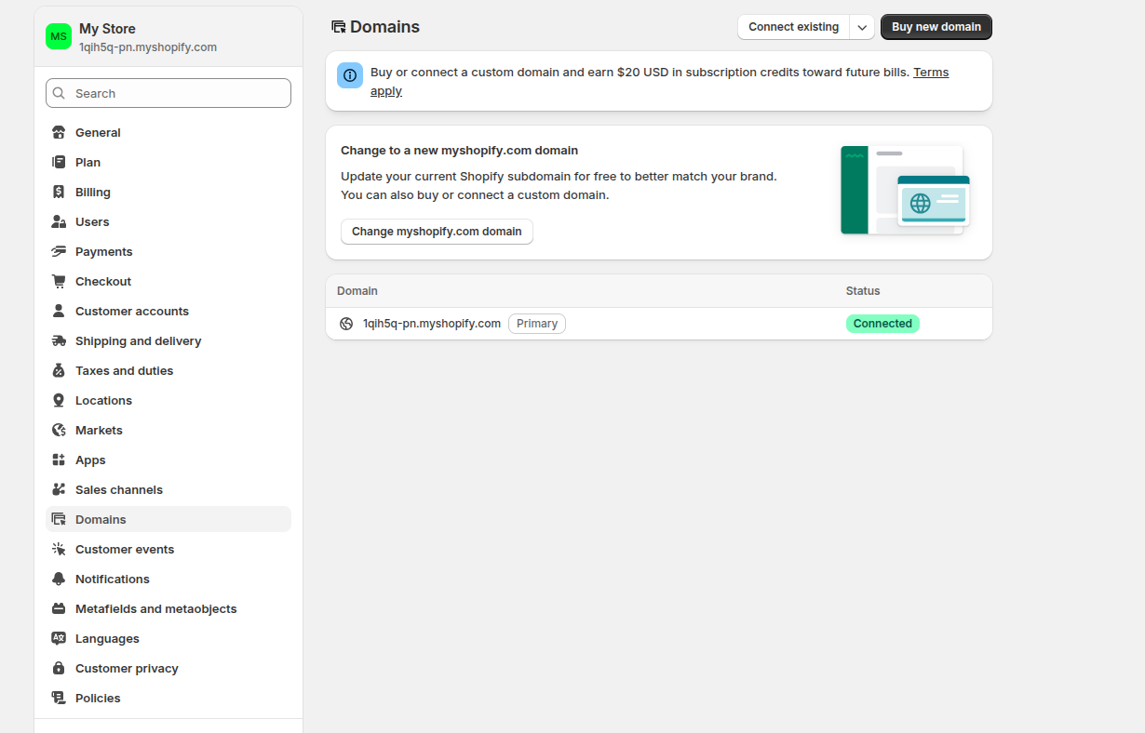Image resolution: width=1145 pixels, height=733 pixels.
Task: Click the Payments hand icon
Action: (x=59, y=251)
